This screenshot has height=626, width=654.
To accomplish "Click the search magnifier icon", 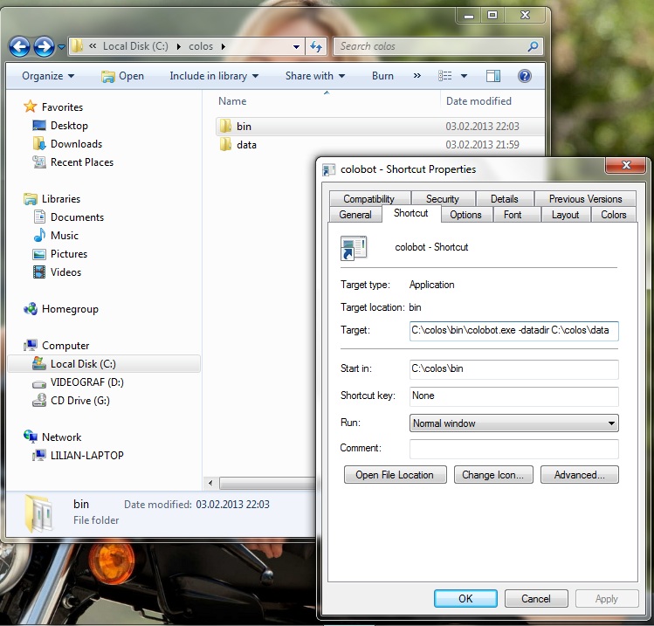I will click(533, 46).
